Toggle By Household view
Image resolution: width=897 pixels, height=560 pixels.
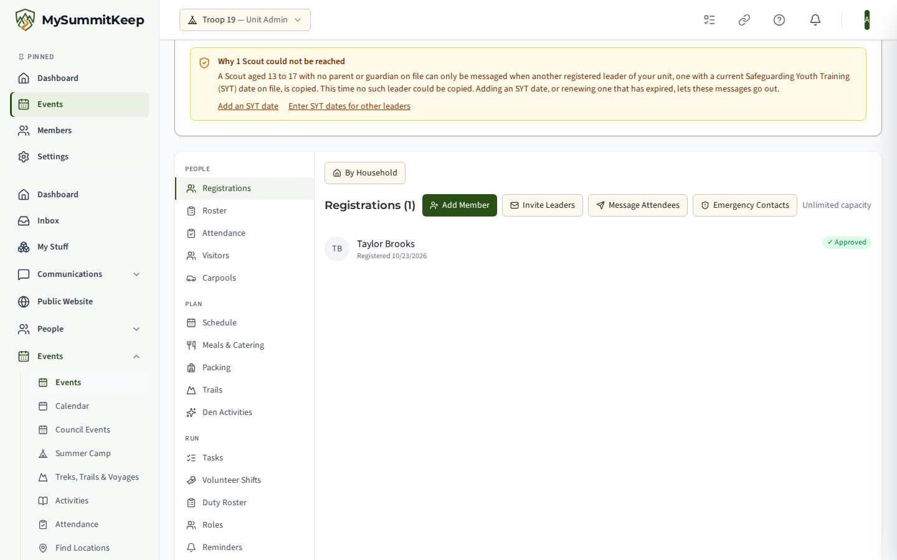[x=365, y=173]
